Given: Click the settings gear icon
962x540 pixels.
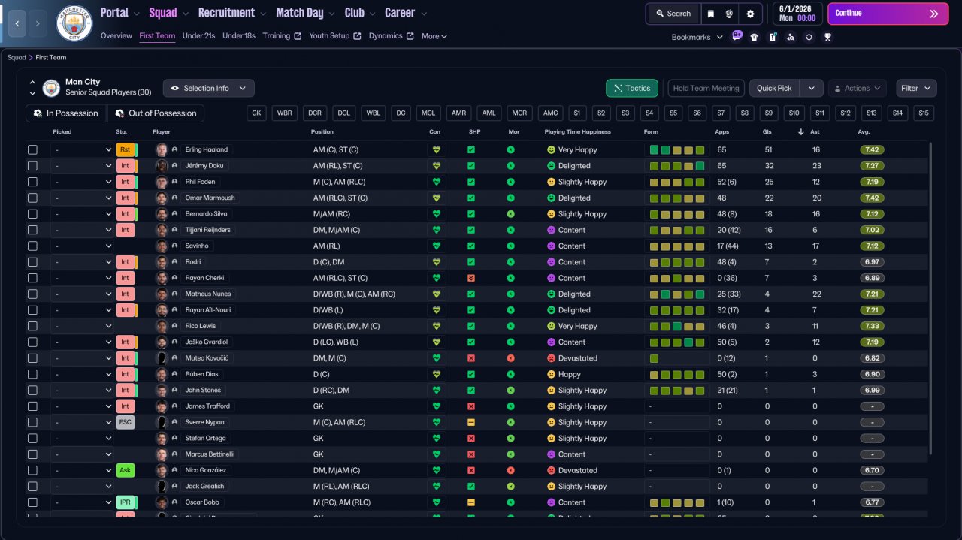Looking at the screenshot, I should pos(750,14).
